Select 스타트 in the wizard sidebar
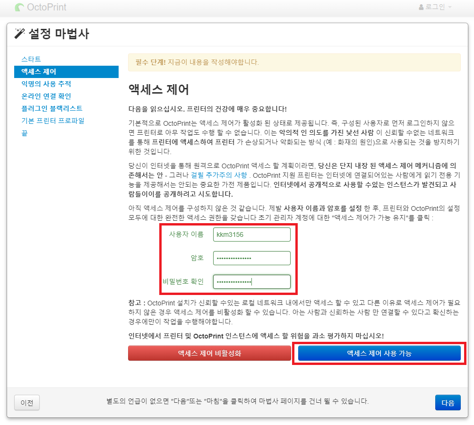Viewport: 474px width, 425px height. click(31, 59)
